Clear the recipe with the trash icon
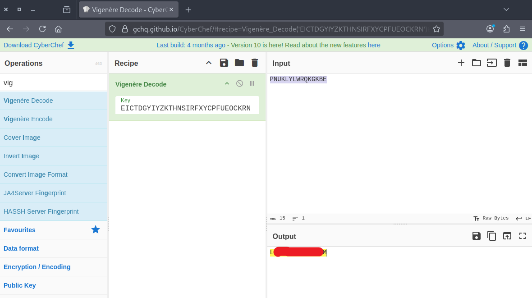This screenshot has height=298, width=532. click(255, 63)
